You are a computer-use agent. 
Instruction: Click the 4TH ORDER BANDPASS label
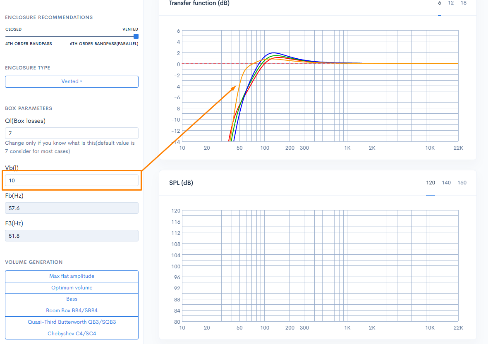pos(29,43)
